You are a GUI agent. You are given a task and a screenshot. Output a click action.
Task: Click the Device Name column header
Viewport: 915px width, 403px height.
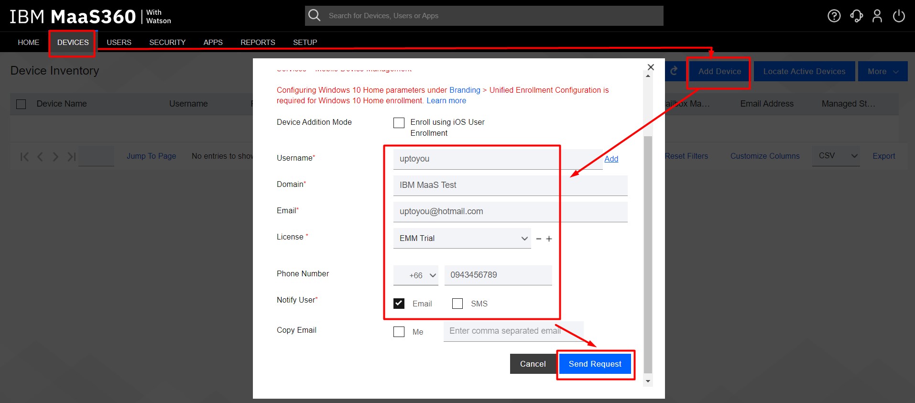coord(62,104)
